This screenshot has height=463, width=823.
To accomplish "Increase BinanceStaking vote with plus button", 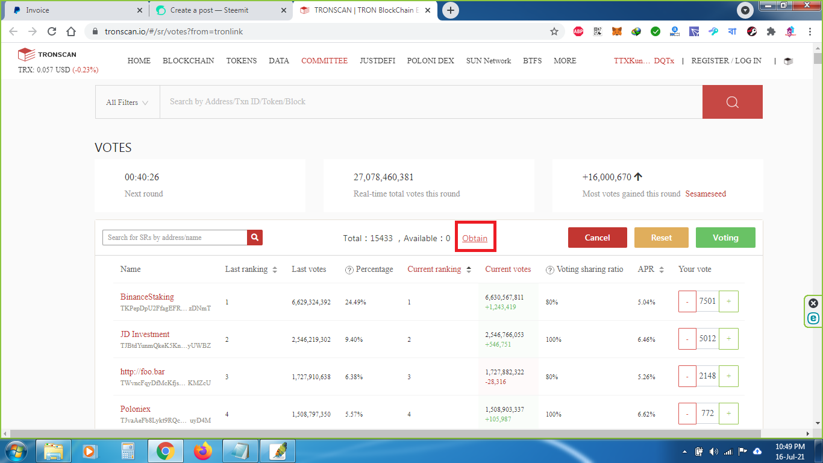I will point(728,301).
